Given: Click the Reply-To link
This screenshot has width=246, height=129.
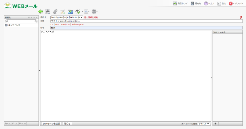Looking at the screenshot, I should (65, 25).
